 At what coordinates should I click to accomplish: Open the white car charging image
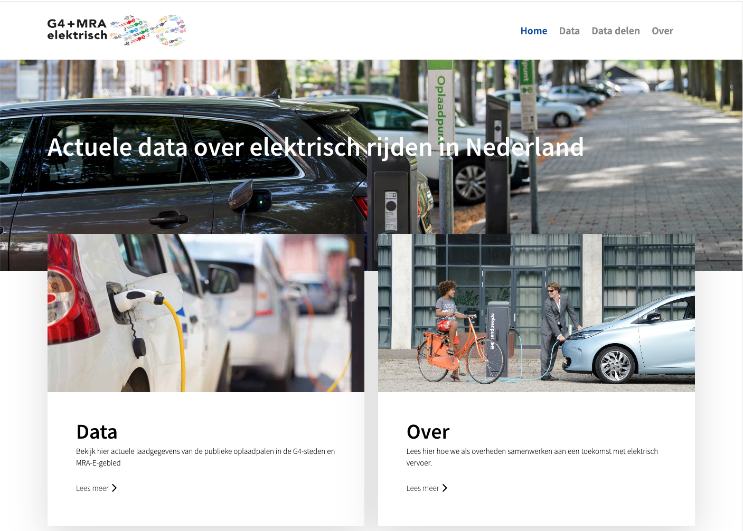206,312
